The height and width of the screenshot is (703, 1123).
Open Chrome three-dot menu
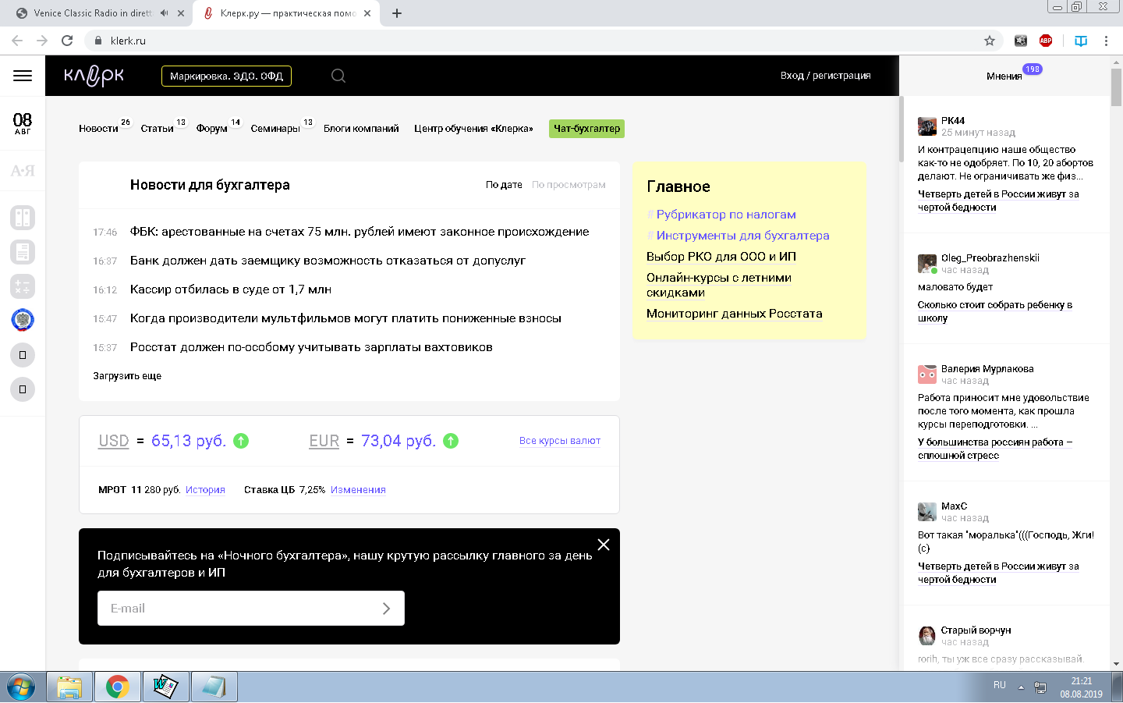[1106, 41]
